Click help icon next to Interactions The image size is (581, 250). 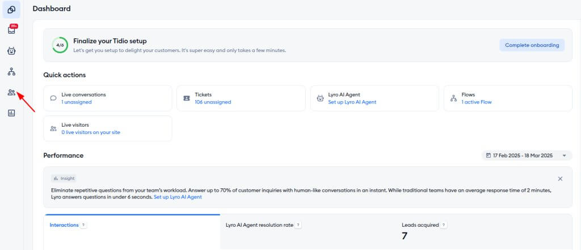click(x=83, y=225)
